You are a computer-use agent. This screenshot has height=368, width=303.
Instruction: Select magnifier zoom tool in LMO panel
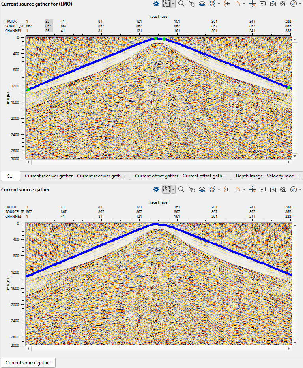(181, 4)
